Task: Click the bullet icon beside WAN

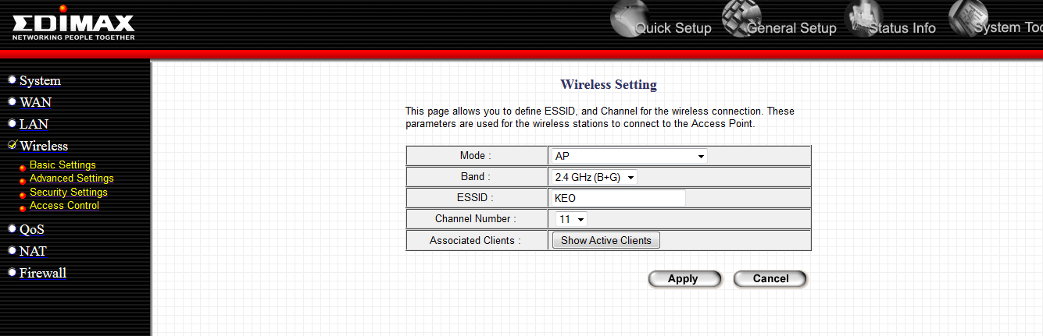Action: 12,101
